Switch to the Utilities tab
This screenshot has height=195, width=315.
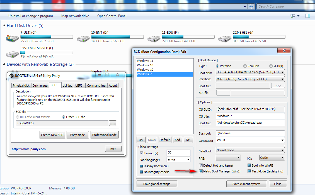pos(67,85)
